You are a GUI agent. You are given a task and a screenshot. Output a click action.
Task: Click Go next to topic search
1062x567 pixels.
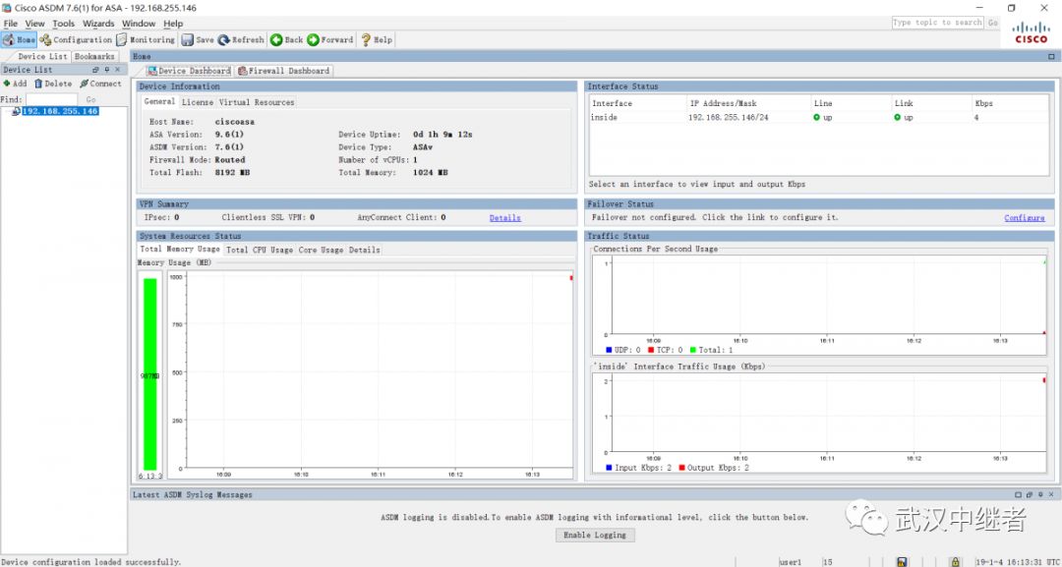coord(993,23)
